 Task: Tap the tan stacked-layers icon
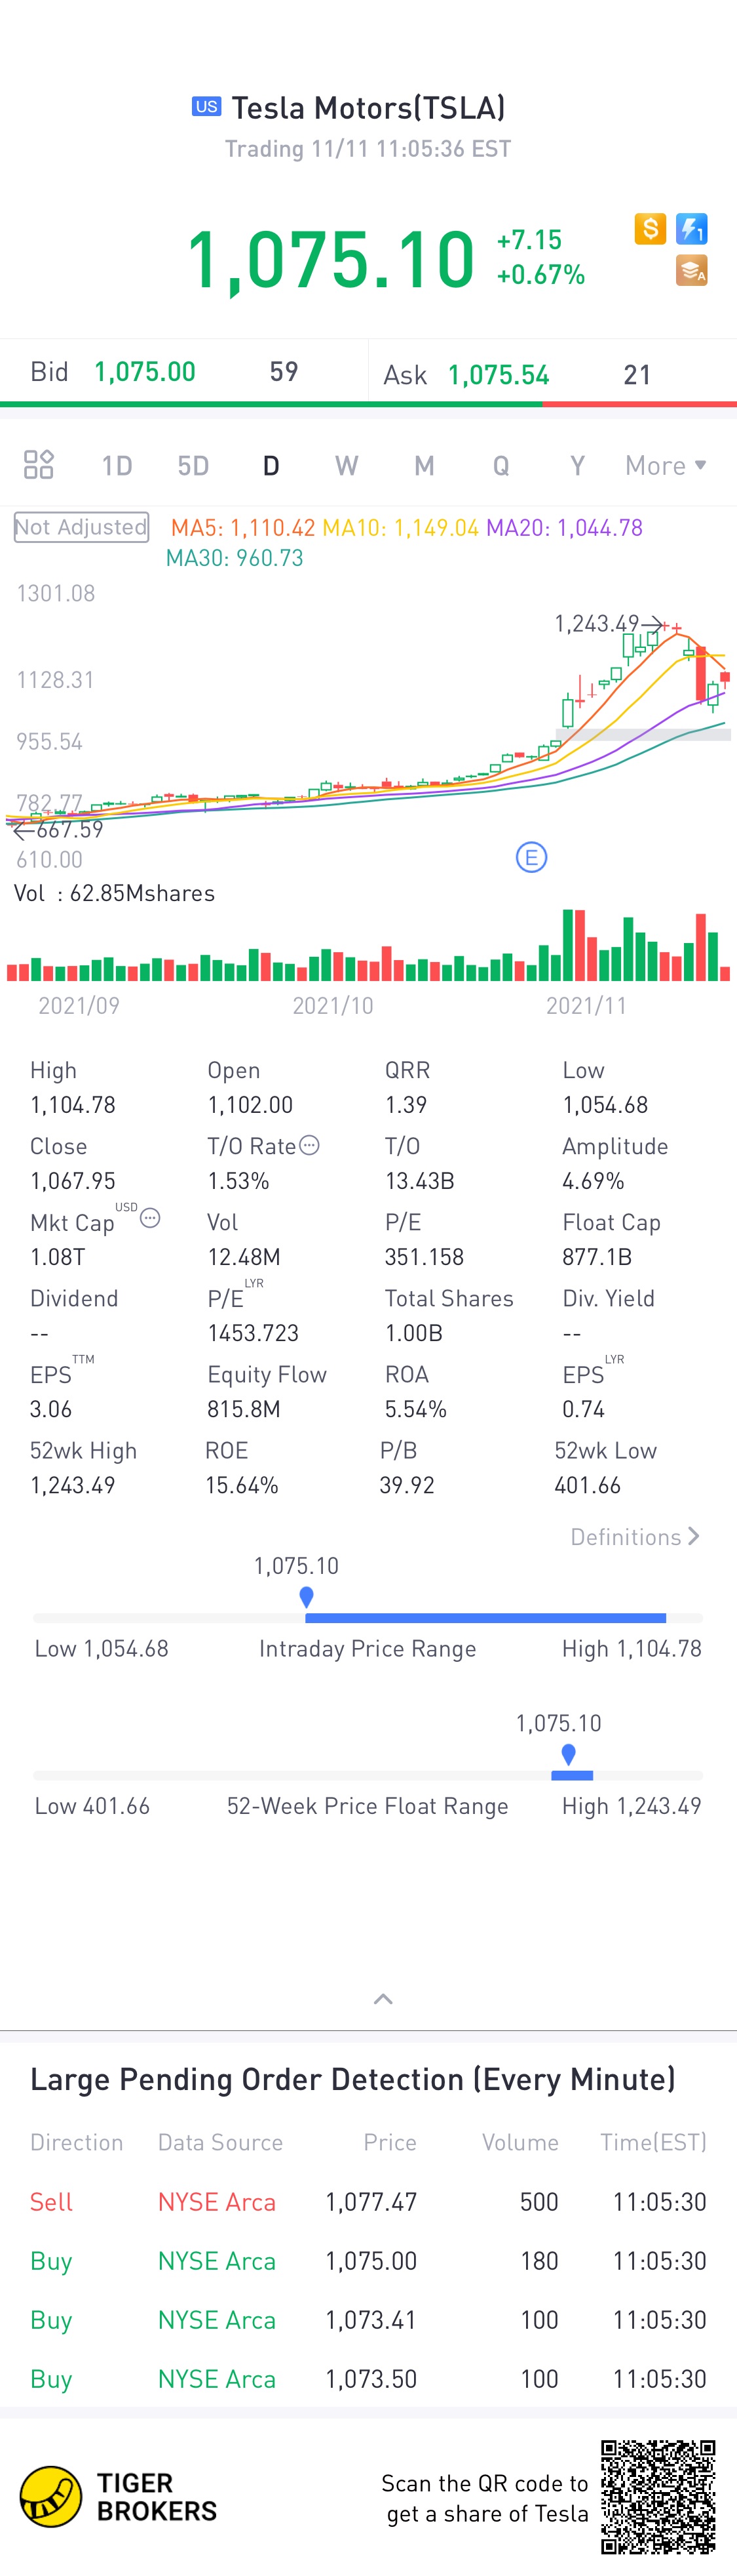[692, 270]
